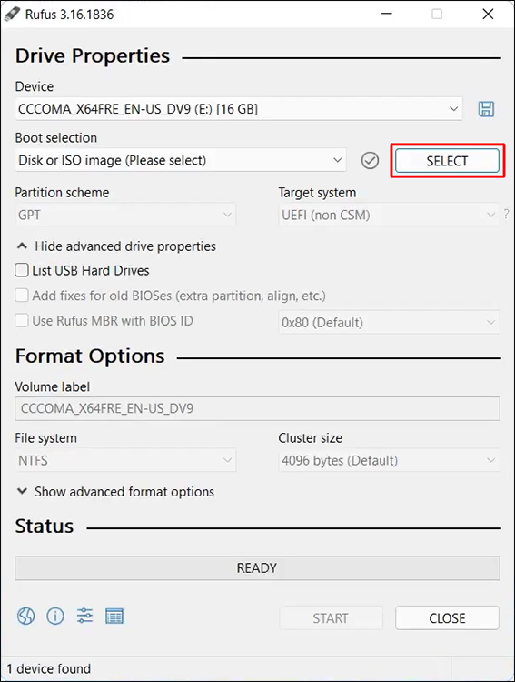Image resolution: width=515 pixels, height=682 pixels.
Task: Expand Show advanced format options
Action: [x=115, y=491]
